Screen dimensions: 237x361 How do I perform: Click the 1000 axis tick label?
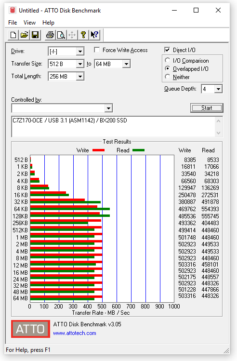coord(174,307)
